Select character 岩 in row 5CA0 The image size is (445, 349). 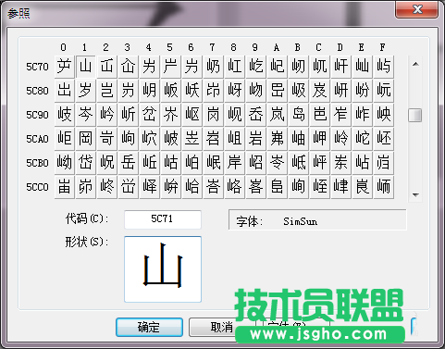(255, 139)
